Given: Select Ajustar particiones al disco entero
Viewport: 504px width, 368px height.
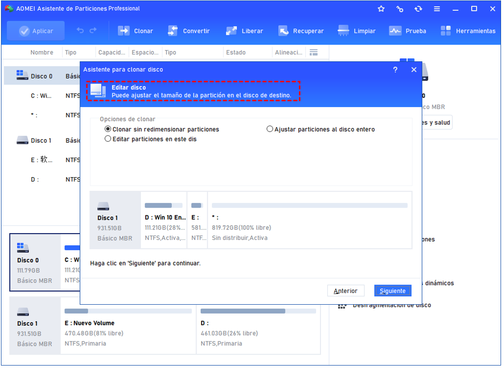Looking at the screenshot, I should [x=270, y=129].
